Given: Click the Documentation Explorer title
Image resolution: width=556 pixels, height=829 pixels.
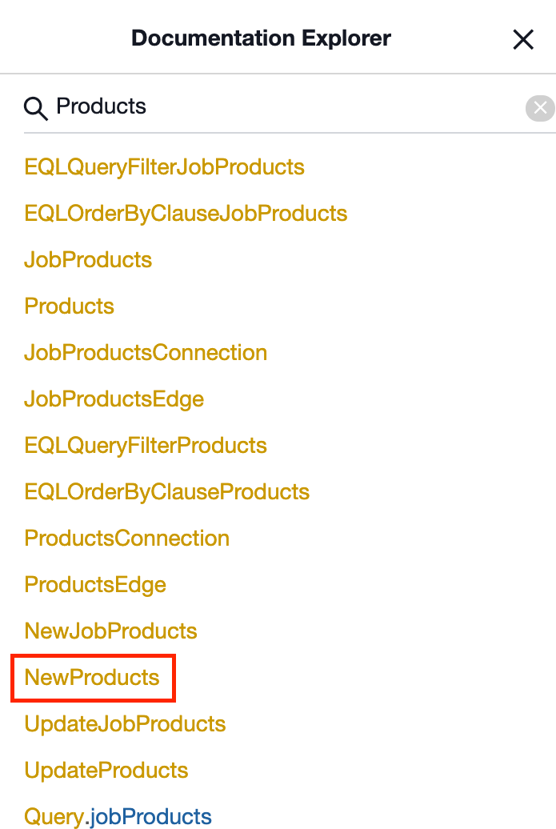Looking at the screenshot, I should coord(261,38).
